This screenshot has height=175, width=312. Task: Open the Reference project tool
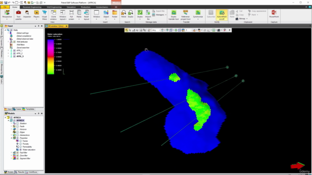[185, 15]
